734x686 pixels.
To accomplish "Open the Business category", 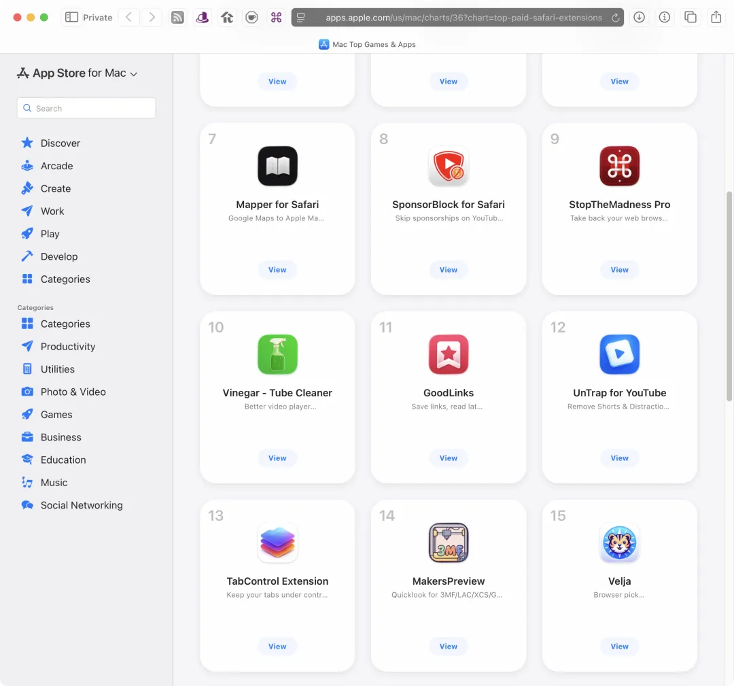I will click(x=52, y=437).
